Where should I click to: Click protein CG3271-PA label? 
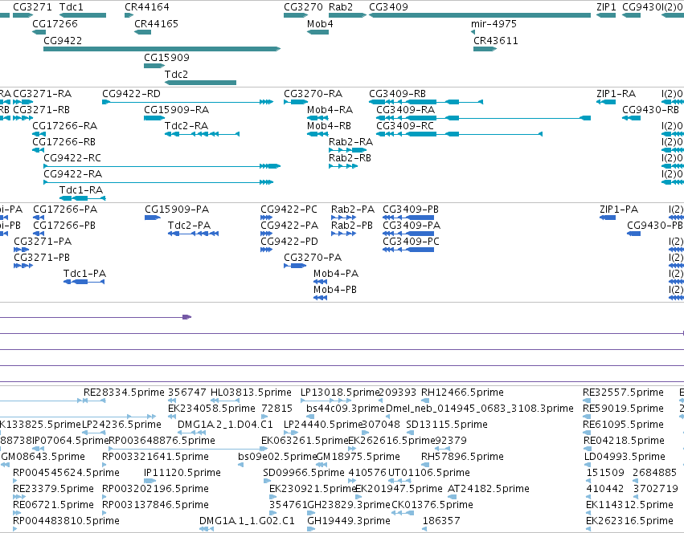tap(43, 241)
